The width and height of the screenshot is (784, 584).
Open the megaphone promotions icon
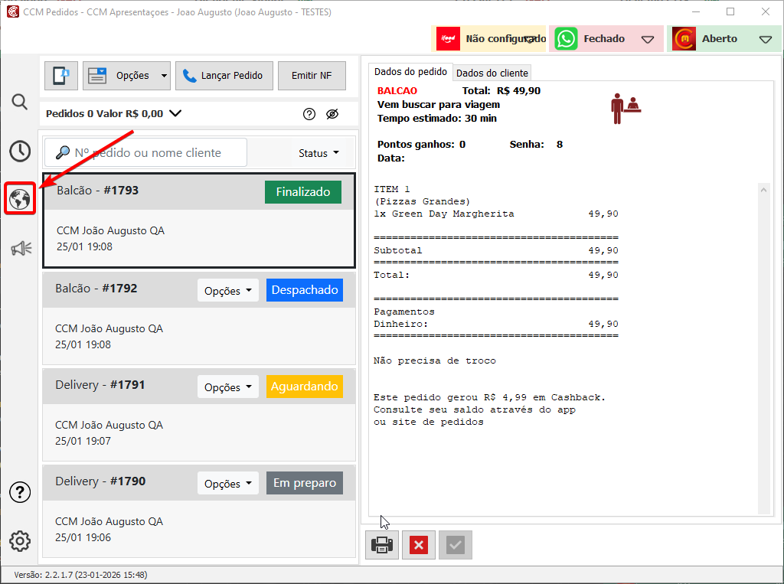tap(20, 248)
